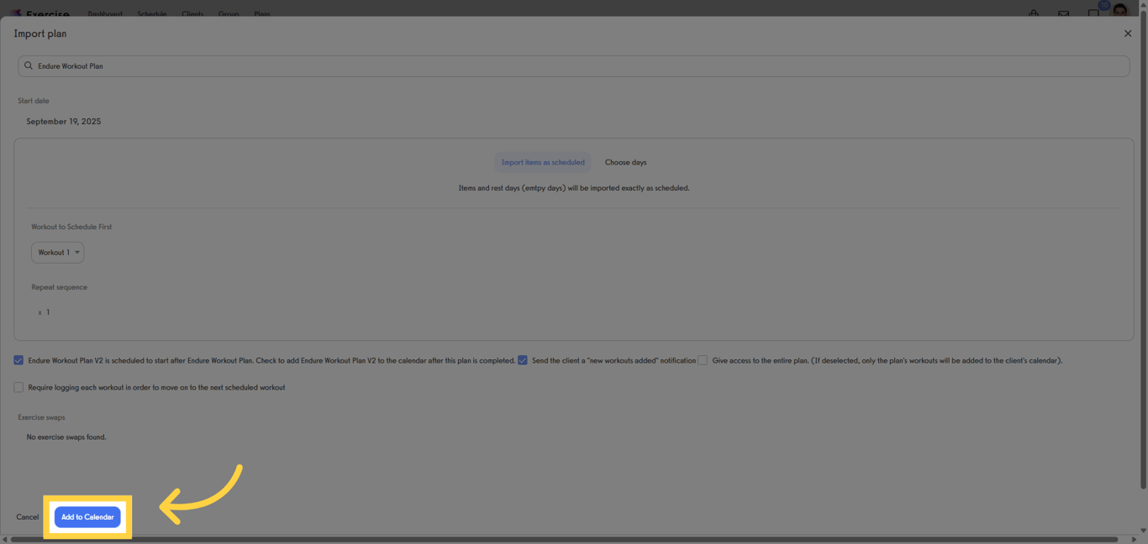Click Cancel to dismiss the import

[28, 516]
